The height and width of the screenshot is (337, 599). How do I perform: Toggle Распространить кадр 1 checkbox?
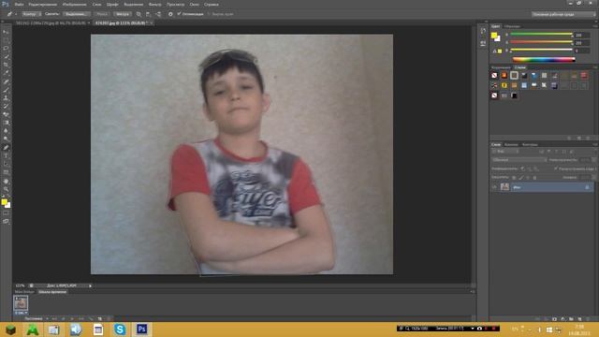(x=555, y=168)
